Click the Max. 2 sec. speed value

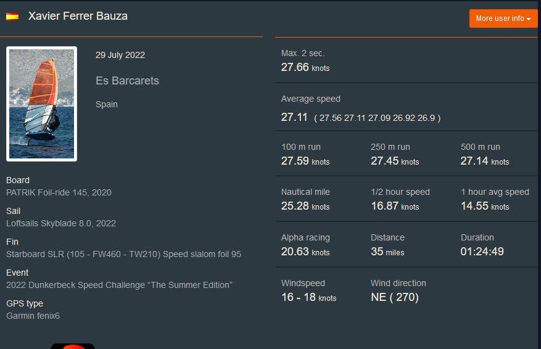(295, 67)
